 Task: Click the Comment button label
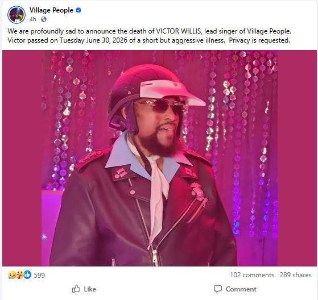241,289
